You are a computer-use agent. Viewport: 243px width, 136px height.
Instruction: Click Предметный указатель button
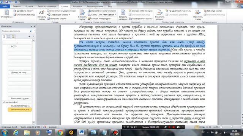(178, 11)
